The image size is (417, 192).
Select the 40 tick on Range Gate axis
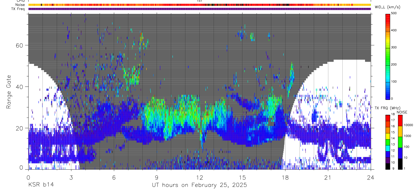(x=20, y=87)
